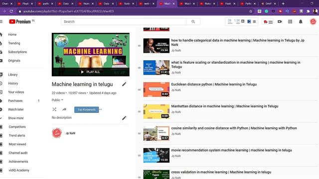Click in the YouTube search field
The width and height of the screenshot is (319, 179).
coord(124,21)
